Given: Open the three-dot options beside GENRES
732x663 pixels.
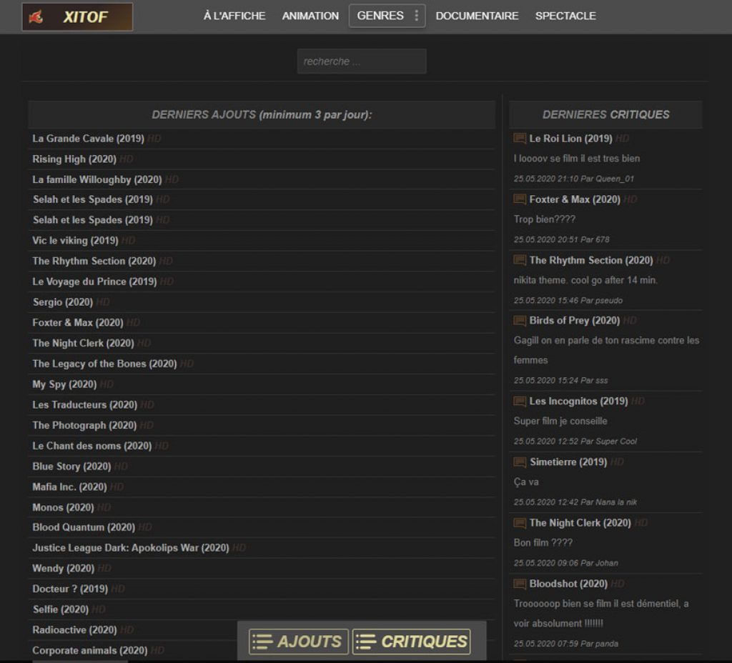Looking at the screenshot, I should click(417, 16).
